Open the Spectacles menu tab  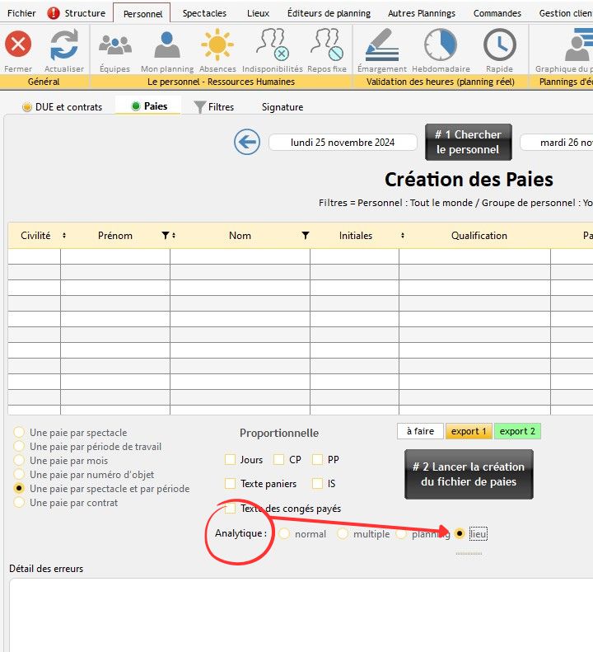click(x=204, y=13)
